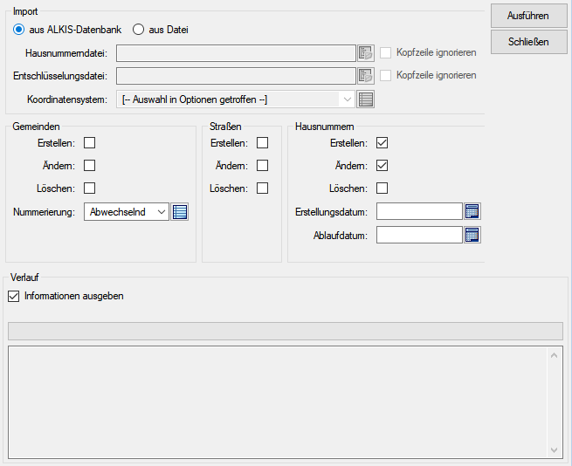This screenshot has height=466, width=572.
Task: Click the Ablaufdatum input field
Action: (418, 235)
